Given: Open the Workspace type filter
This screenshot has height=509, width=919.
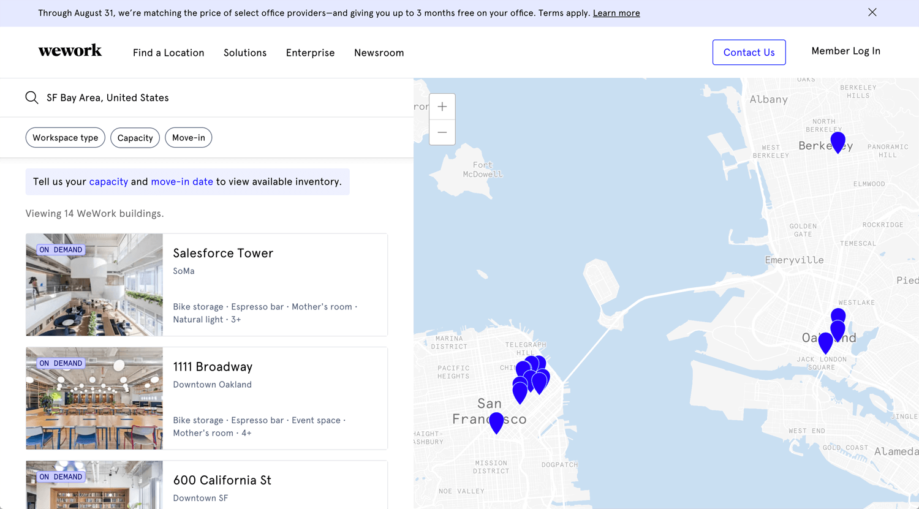Looking at the screenshot, I should [66, 138].
